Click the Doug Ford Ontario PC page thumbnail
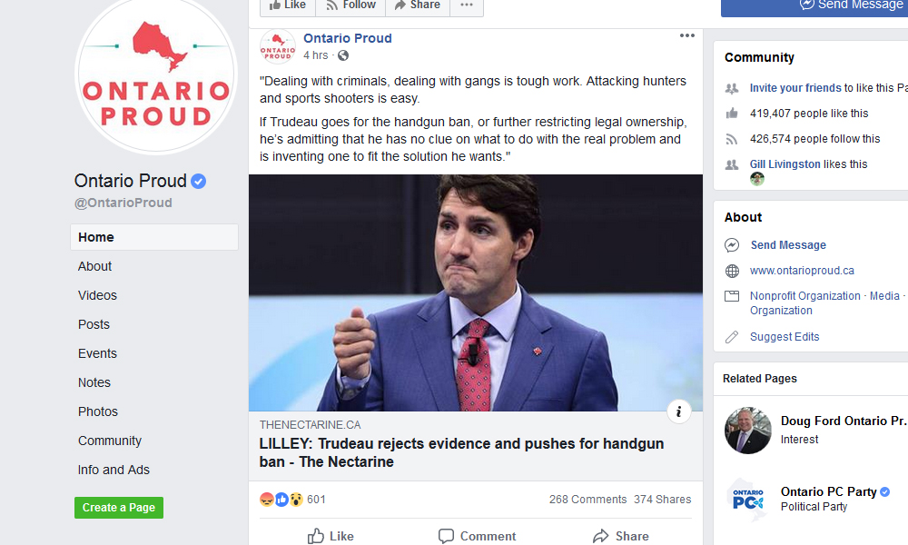 pos(747,431)
